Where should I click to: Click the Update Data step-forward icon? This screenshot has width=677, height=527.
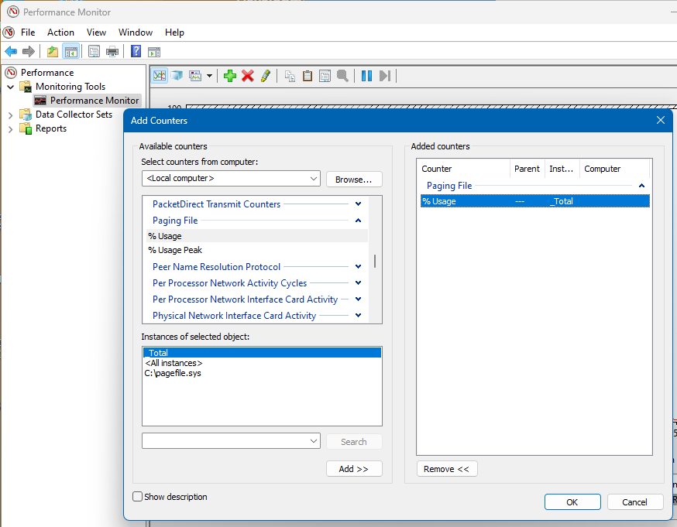pos(385,75)
